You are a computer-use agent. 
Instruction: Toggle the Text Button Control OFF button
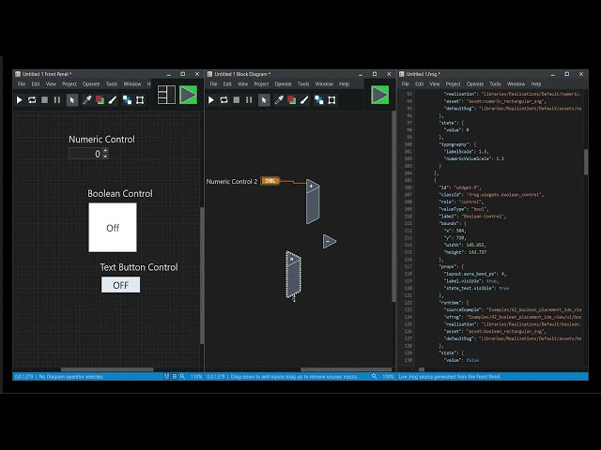coord(121,285)
